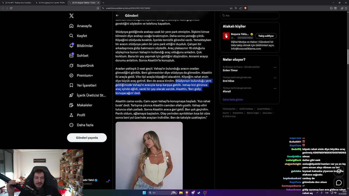This screenshot has width=349, height=196.
Task: Expand the system tray hidden icons
Action: click(x=317, y=193)
